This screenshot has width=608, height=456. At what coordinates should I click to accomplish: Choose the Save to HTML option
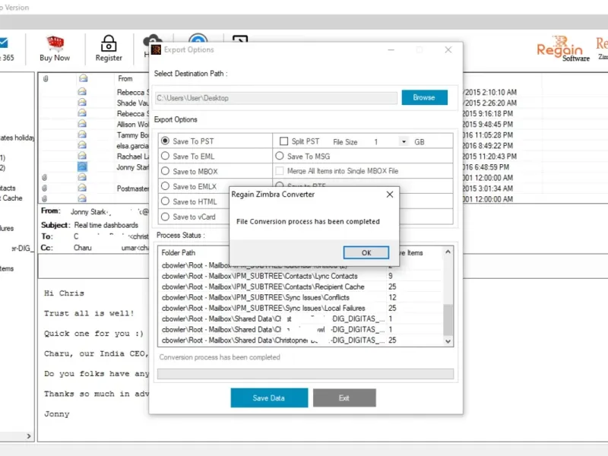pos(165,201)
